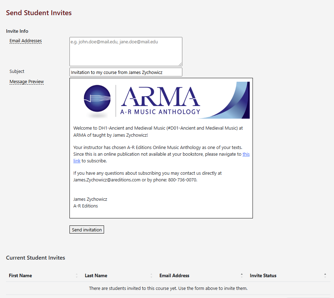Click the Email Addresses text area
This screenshot has height=298, width=334.
coord(126,51)
